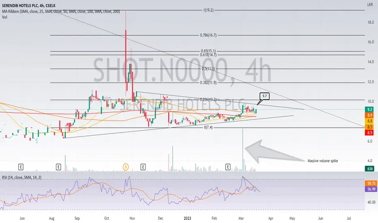
Task: Select the 0.618(14.7) Fibonacci level label
Action: coord(208,55)
